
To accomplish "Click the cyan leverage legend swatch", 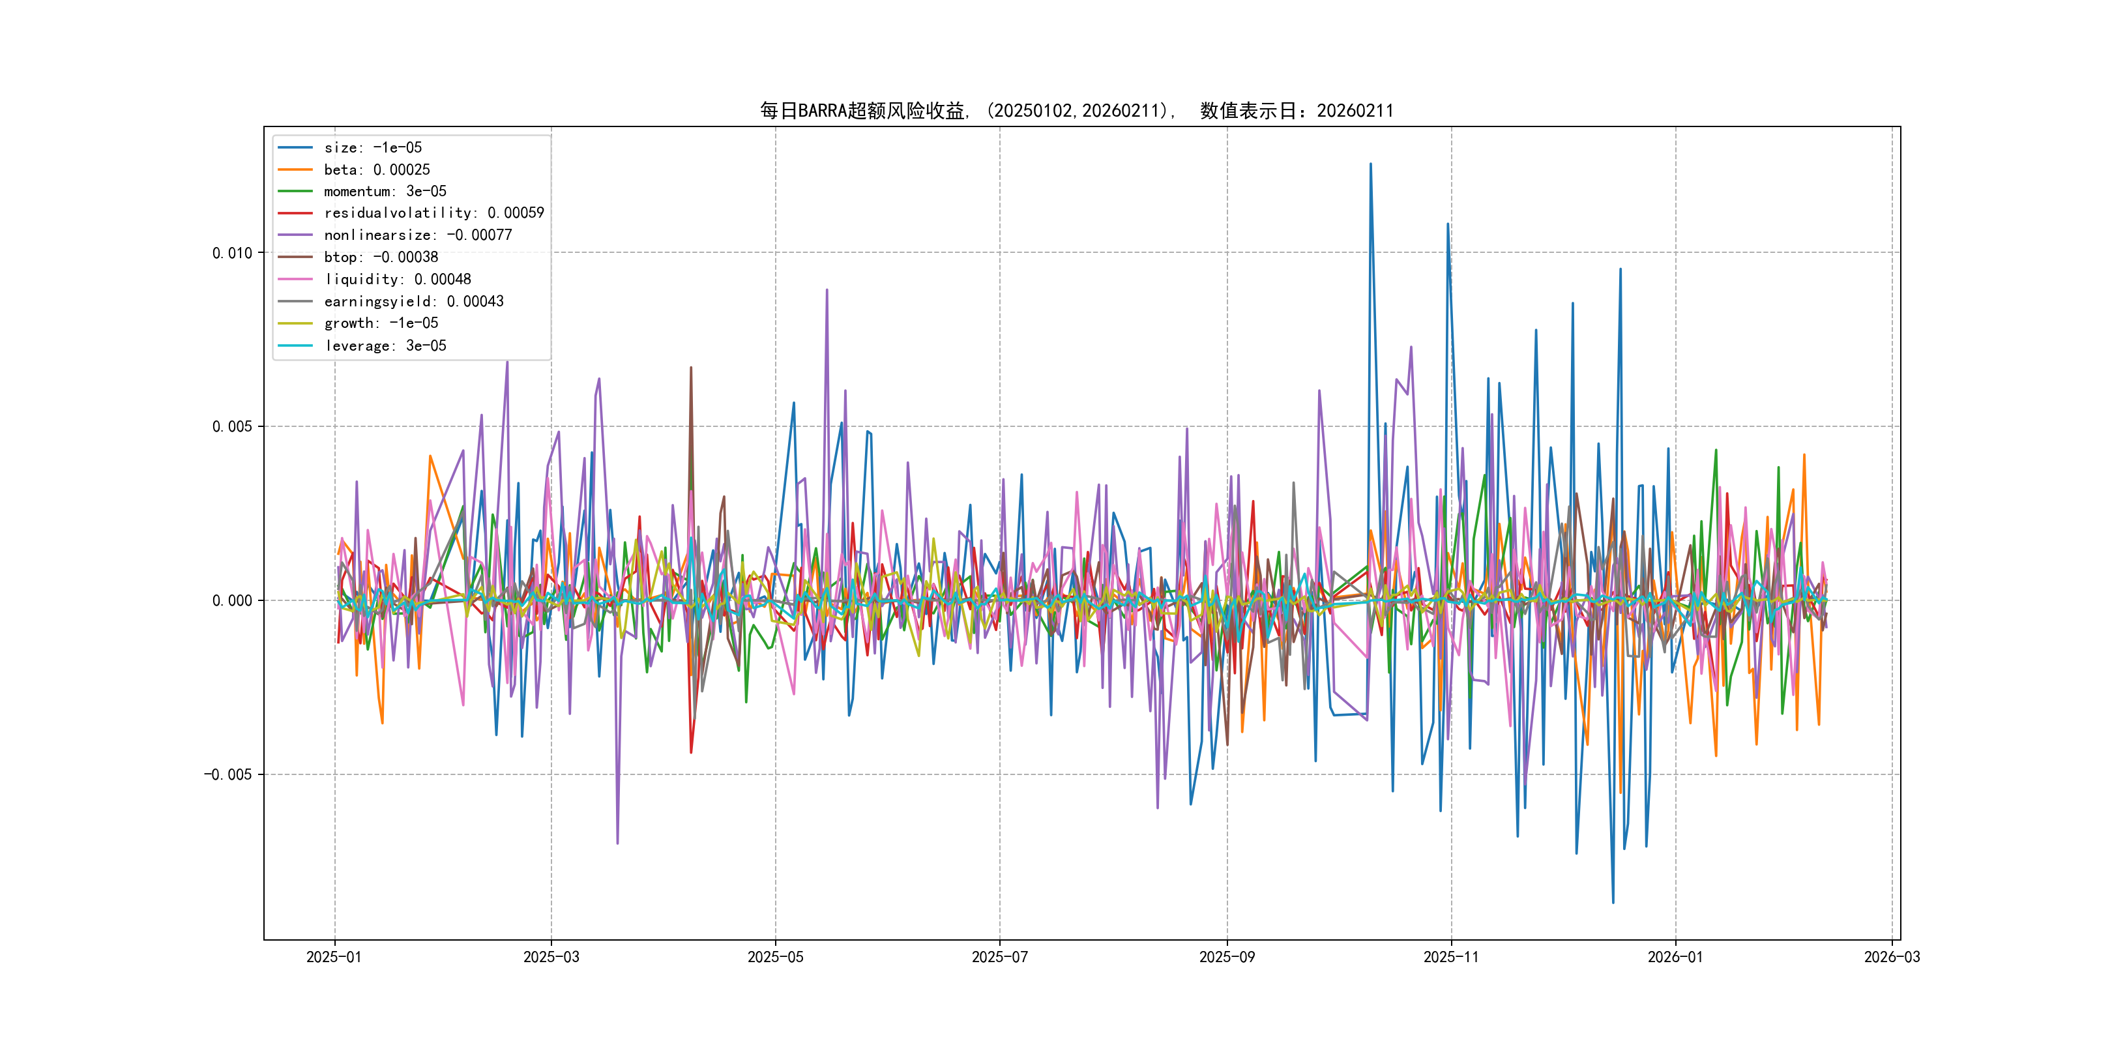I will 295,345.
